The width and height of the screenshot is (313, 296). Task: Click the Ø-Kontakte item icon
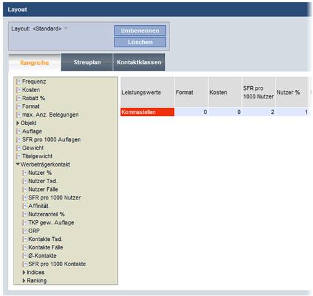[x=25, y=256]
